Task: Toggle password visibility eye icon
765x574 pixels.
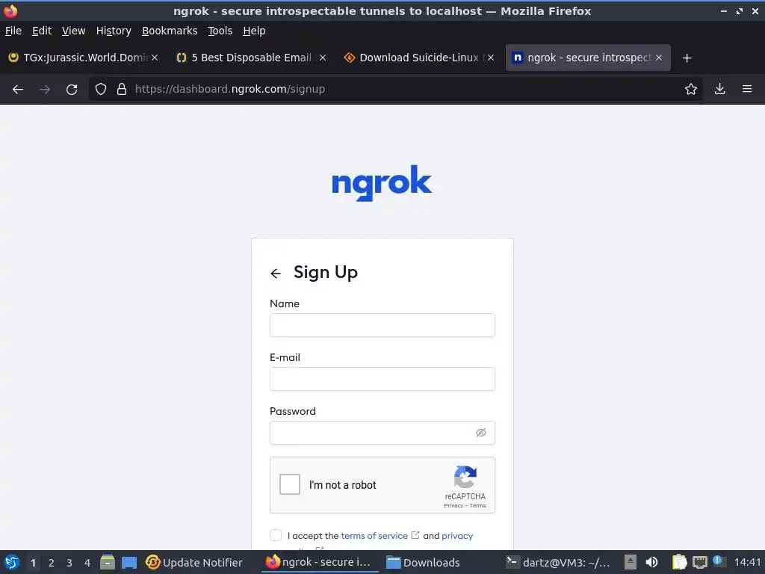Action: [481, 433]
